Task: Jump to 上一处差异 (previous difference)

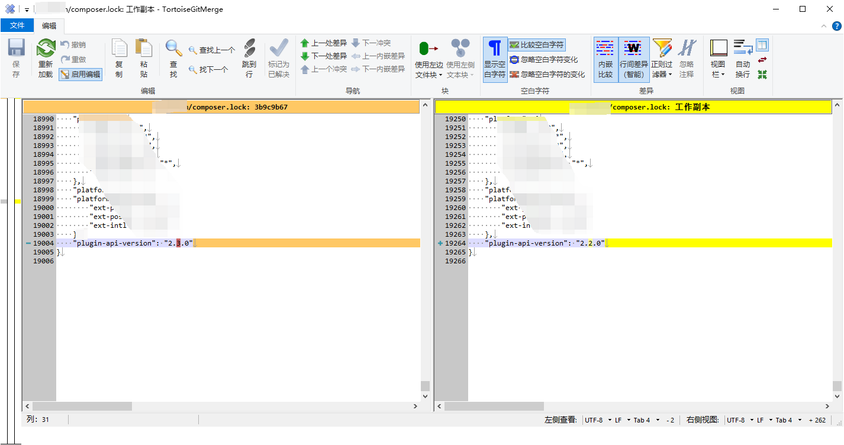Action: 324,43
